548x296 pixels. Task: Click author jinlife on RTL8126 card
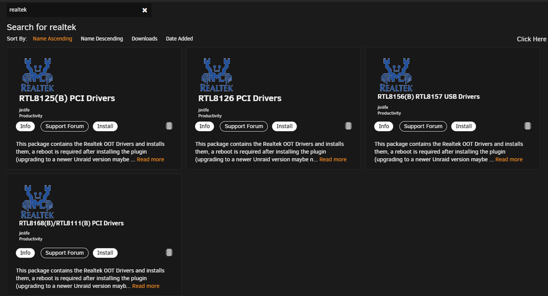(203, 111)
